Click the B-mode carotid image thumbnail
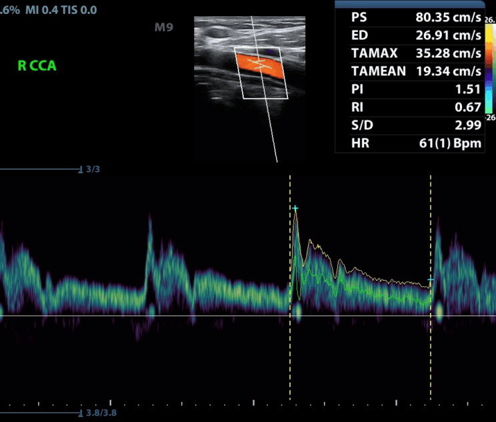Image resolution: width=496 pixels, height=422 pixels. (249, 89)
